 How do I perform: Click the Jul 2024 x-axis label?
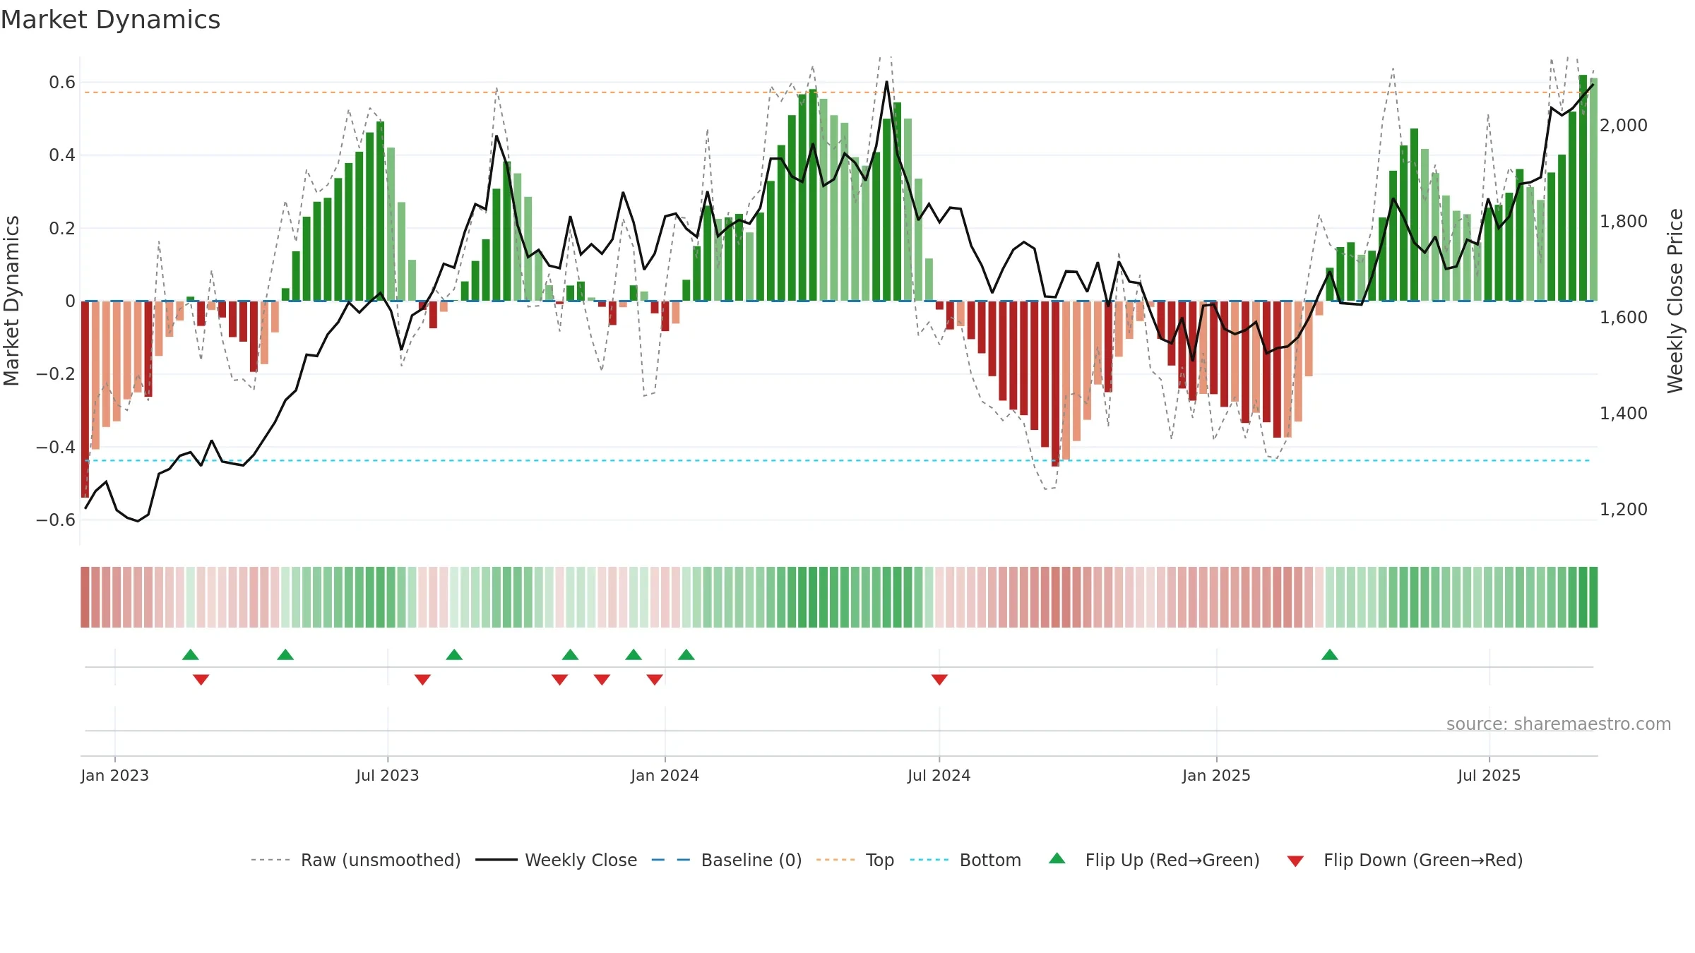coord(939,775)
